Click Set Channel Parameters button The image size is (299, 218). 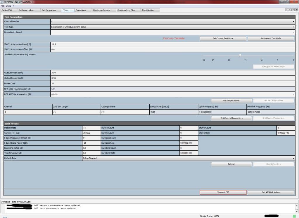(273, 118)
